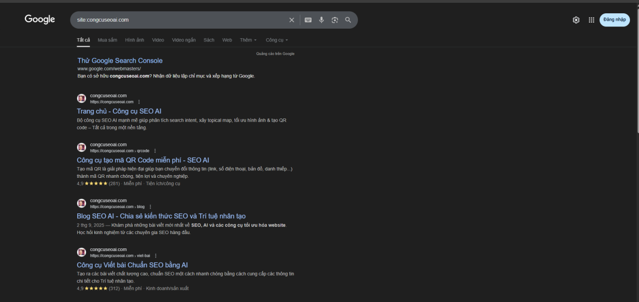This screenshot has width=639, height=302.
Task: Switch to the Web tab
Action: 227,40
